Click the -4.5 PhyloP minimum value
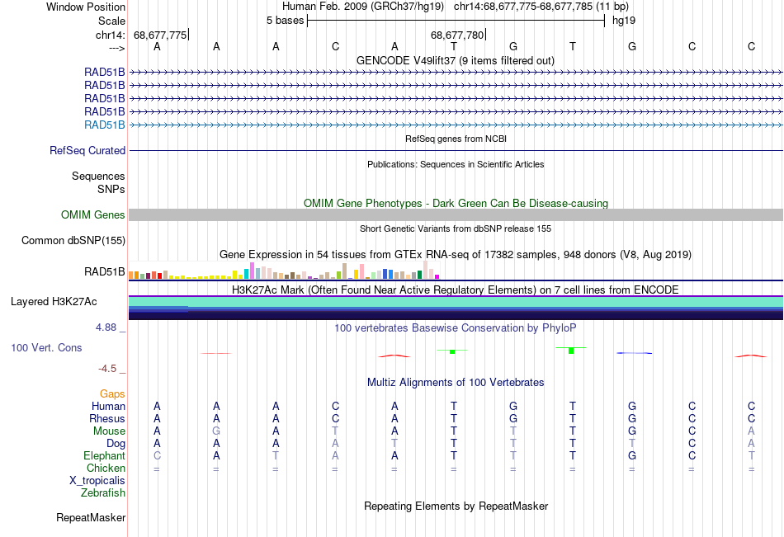The height and width of the screenshot is (537, 784). pyautogui.click(x=107, y=369)
